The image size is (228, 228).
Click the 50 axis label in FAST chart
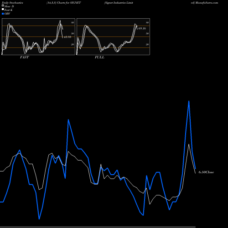73,33
